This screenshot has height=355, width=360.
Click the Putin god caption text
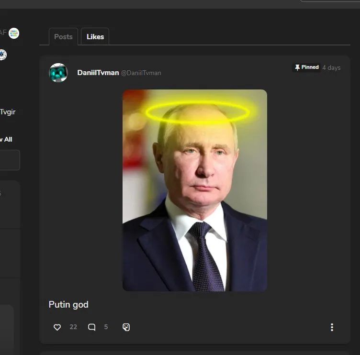[x=68, y=304]
